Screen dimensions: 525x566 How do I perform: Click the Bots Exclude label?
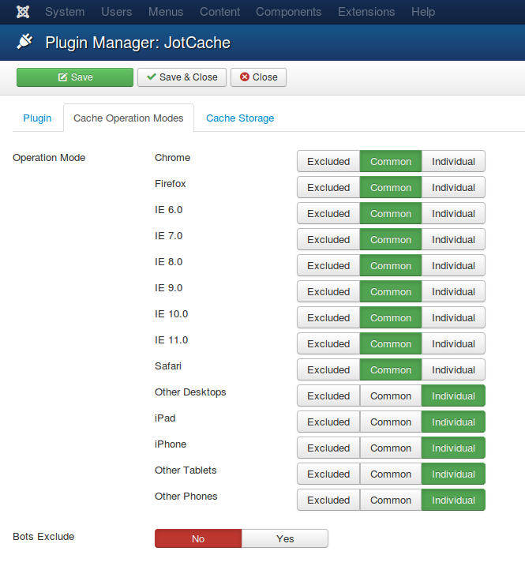[43, 537]
